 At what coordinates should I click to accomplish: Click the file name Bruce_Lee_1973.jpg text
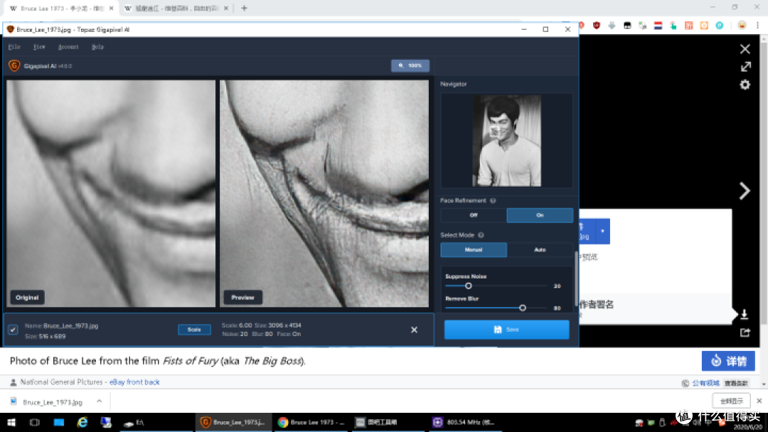click(70, 326)
